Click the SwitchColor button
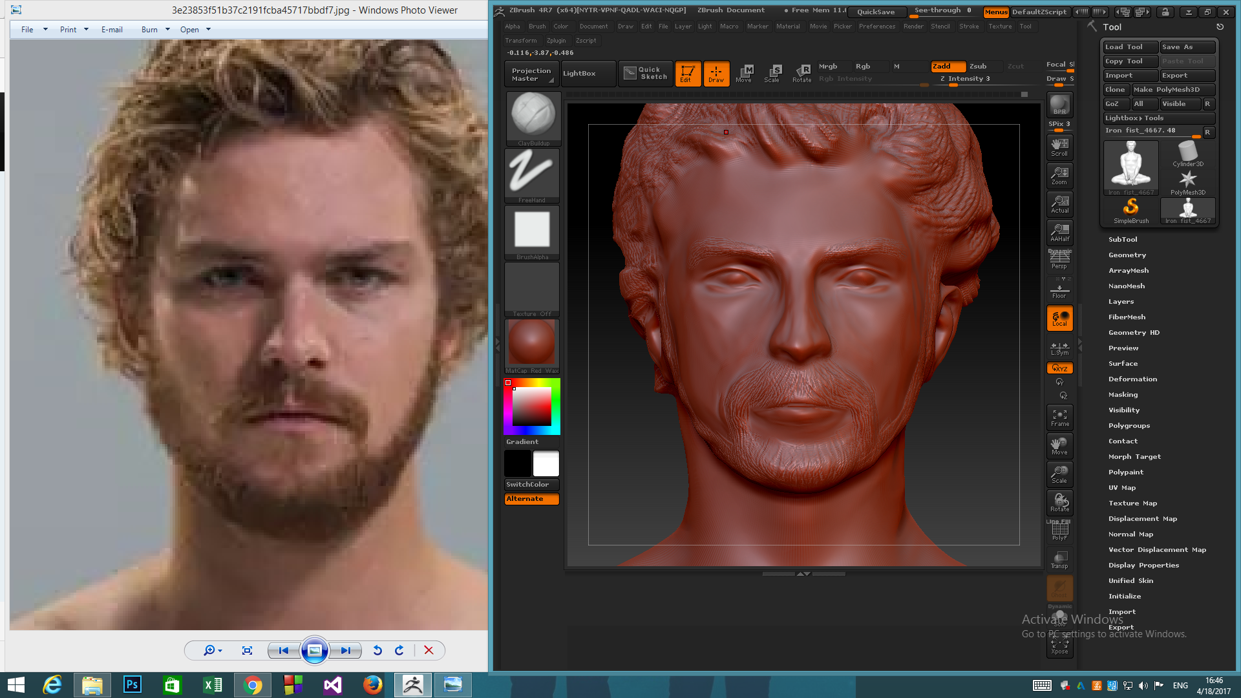This screenshot has width=1241, height=698. tap(532, 485)
